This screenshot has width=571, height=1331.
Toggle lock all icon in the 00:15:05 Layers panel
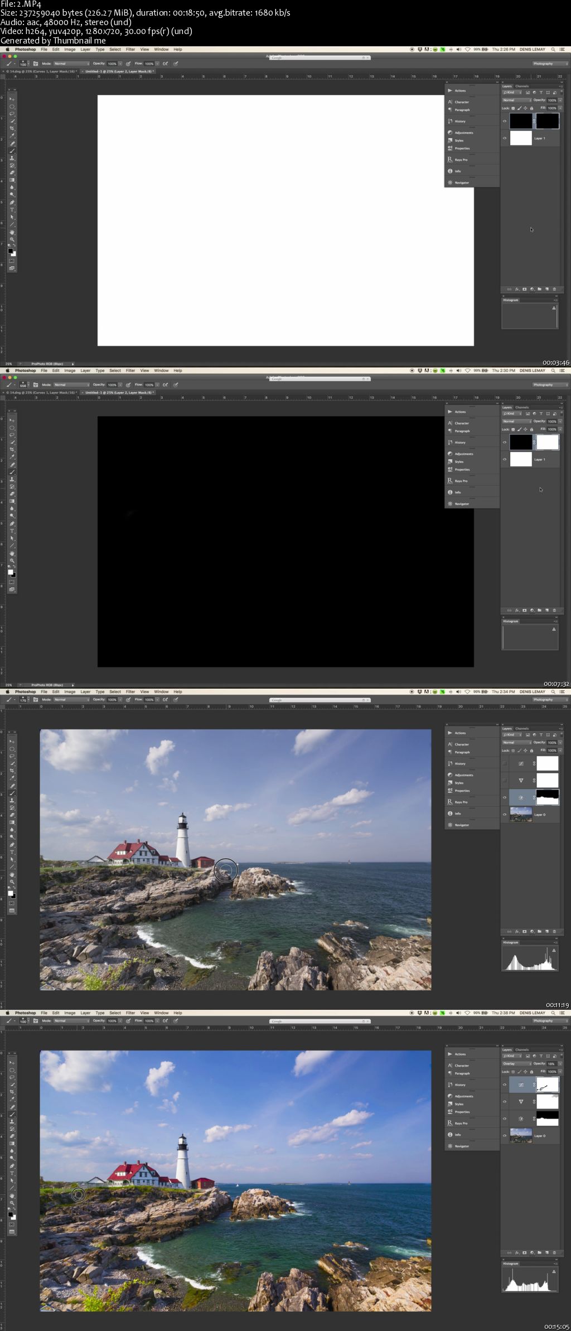pos(531,1072)
